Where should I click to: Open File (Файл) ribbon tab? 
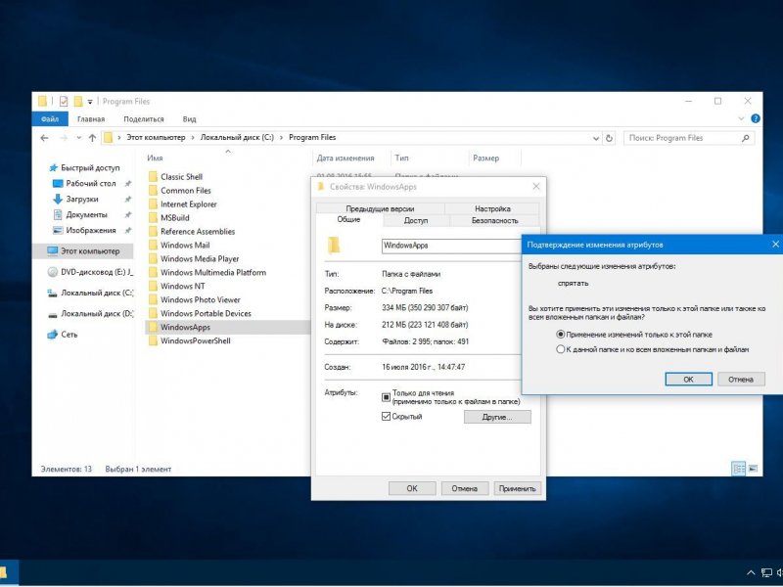tap(50, 118)
